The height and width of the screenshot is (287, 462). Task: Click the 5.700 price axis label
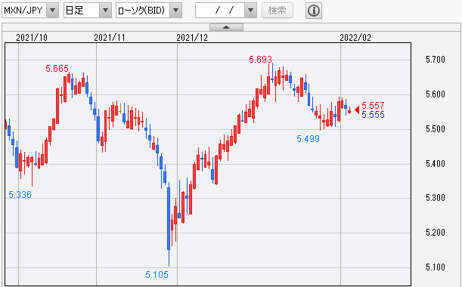(436, 60)
